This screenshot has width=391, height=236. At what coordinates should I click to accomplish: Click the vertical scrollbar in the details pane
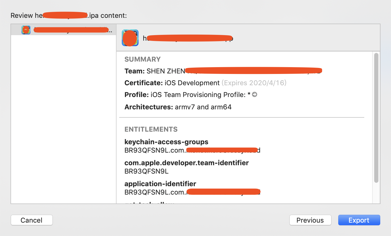(x=376, y=118)
